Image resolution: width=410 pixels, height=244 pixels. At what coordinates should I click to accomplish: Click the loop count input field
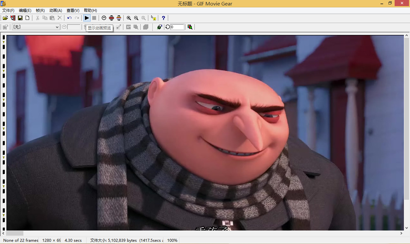point(177,27)
